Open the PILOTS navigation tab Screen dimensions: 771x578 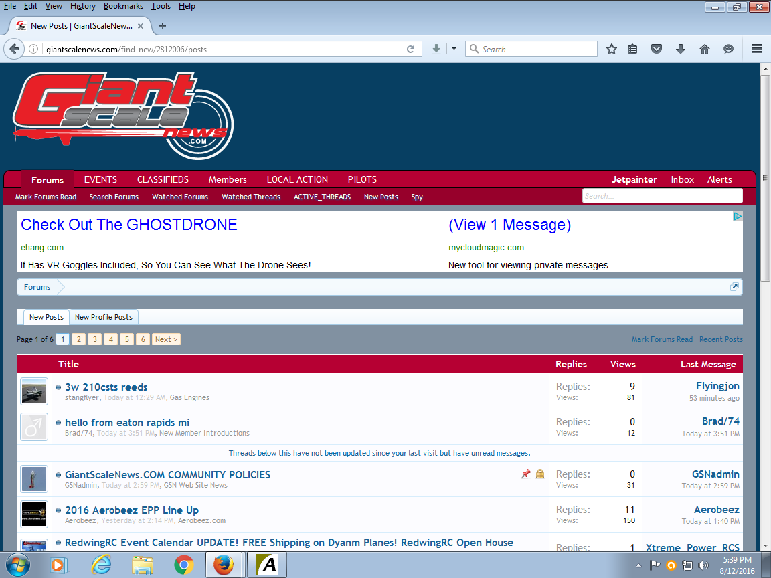pos(362,179)
